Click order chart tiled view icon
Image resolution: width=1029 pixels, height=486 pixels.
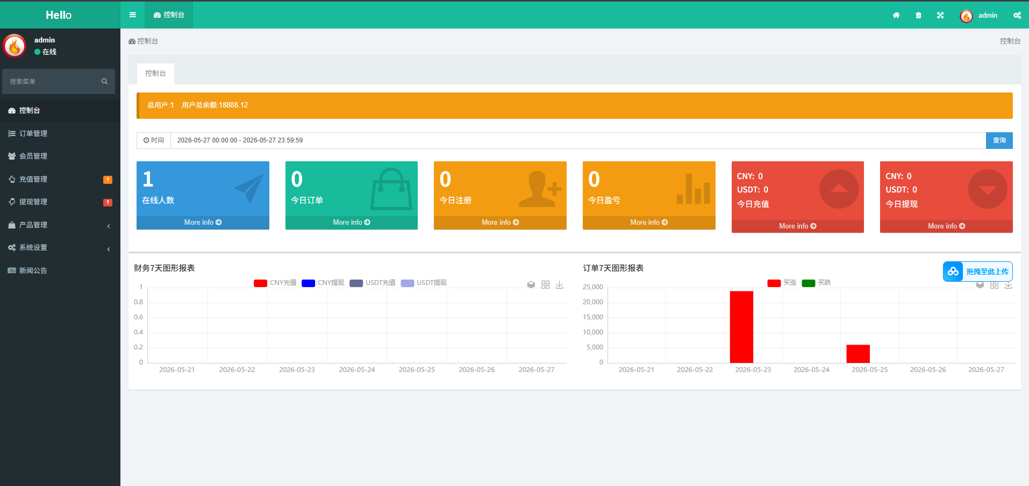[995, 285]
